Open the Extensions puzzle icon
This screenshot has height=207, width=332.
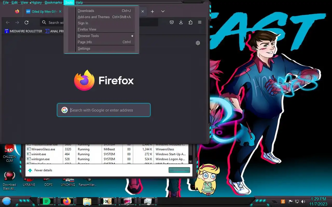click(x=190, y=22)
